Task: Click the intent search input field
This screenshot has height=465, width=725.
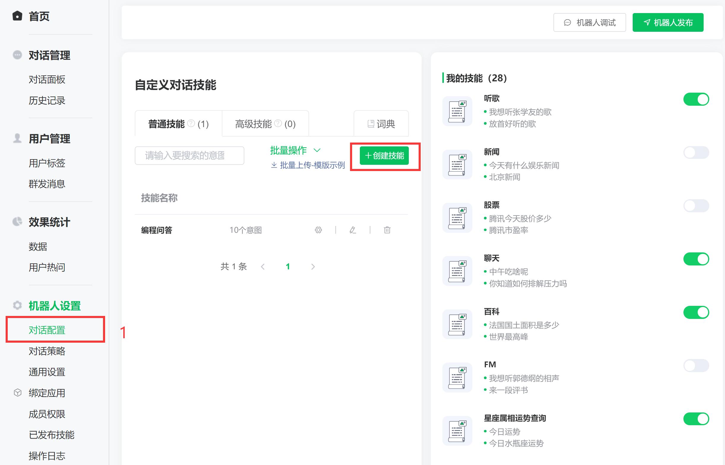Action: click(189, 155)
